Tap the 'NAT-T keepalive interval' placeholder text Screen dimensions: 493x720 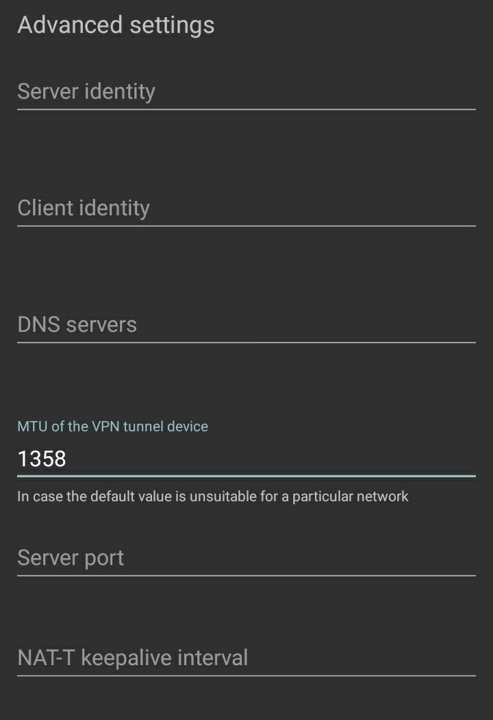(x=132, y=658)
